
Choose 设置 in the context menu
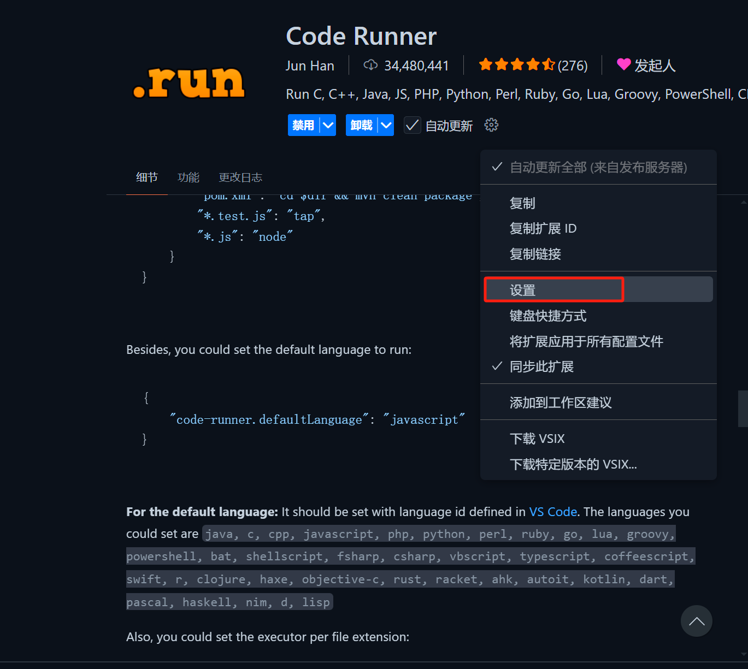coord(598,290)
